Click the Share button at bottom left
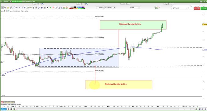This screenshot has height=111, width=207. pos(4,109)
